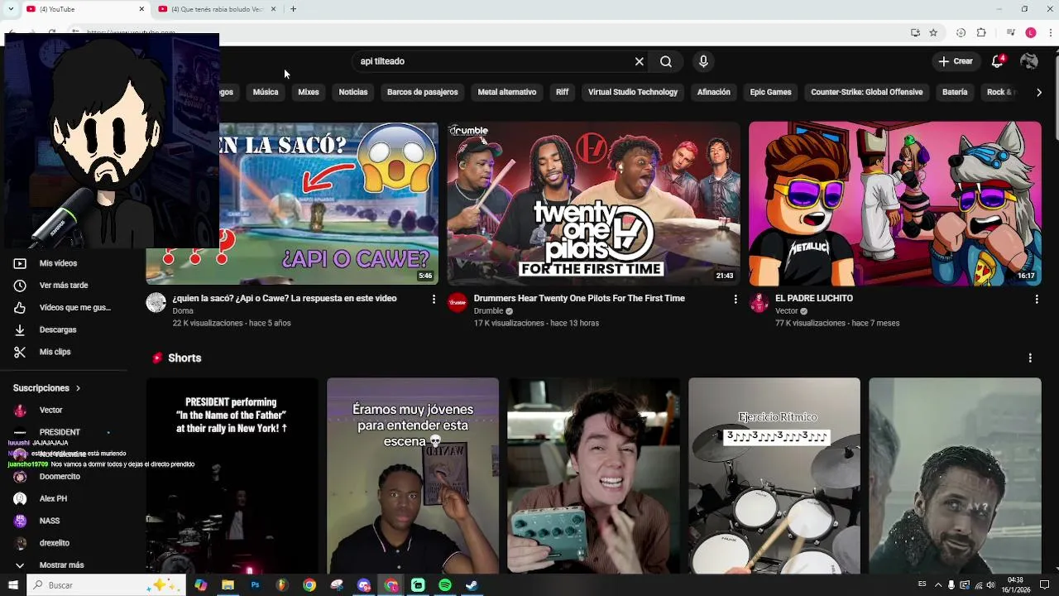The width and height of the screenshot is (1059, 596).
Task: Open the 'Drummers Hear Twenty One Pilots' title
Action: pos(579,298)
